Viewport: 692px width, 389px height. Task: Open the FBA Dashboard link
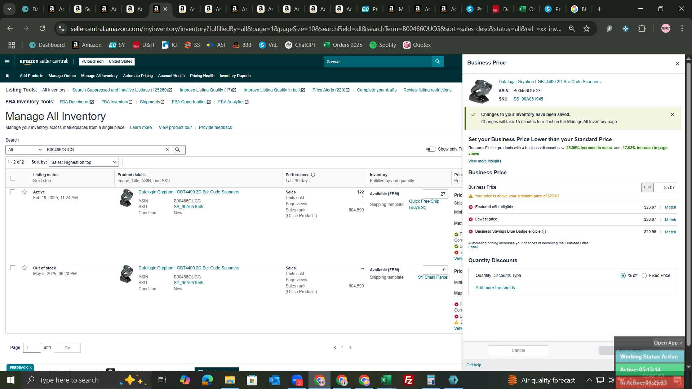76,102
